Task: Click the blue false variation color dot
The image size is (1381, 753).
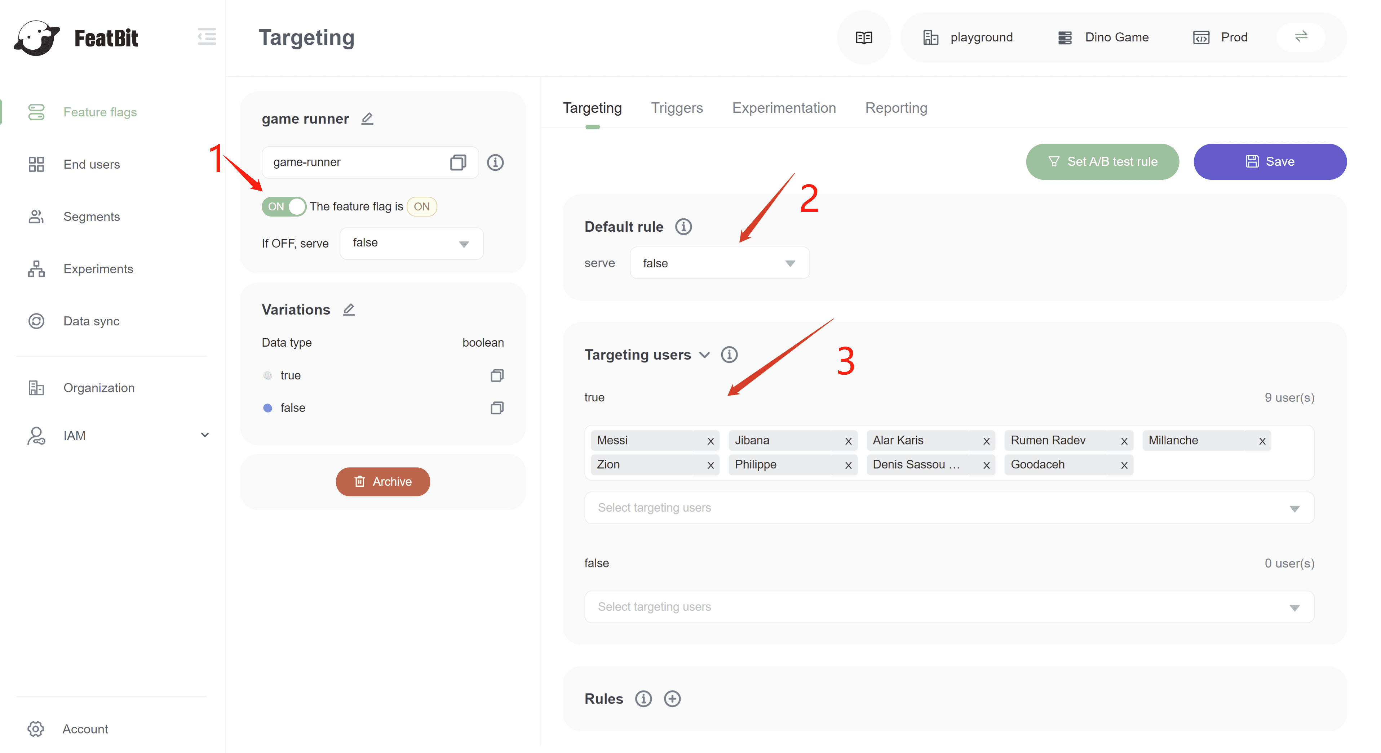Action: point(267,408)
